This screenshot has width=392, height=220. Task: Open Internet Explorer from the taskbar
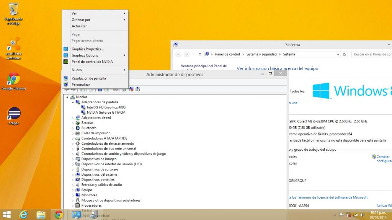(x=24, y=215)
